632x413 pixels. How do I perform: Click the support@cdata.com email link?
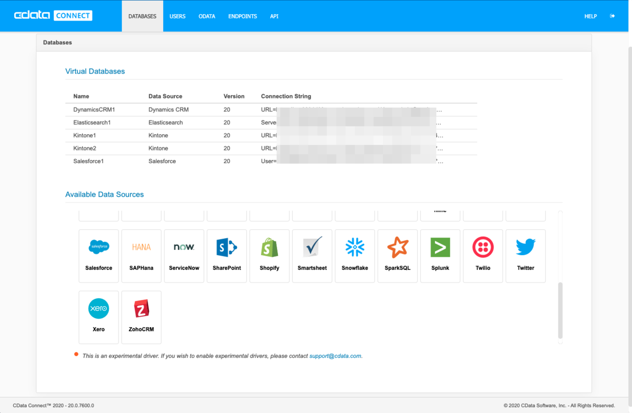(x=335, y=356)
